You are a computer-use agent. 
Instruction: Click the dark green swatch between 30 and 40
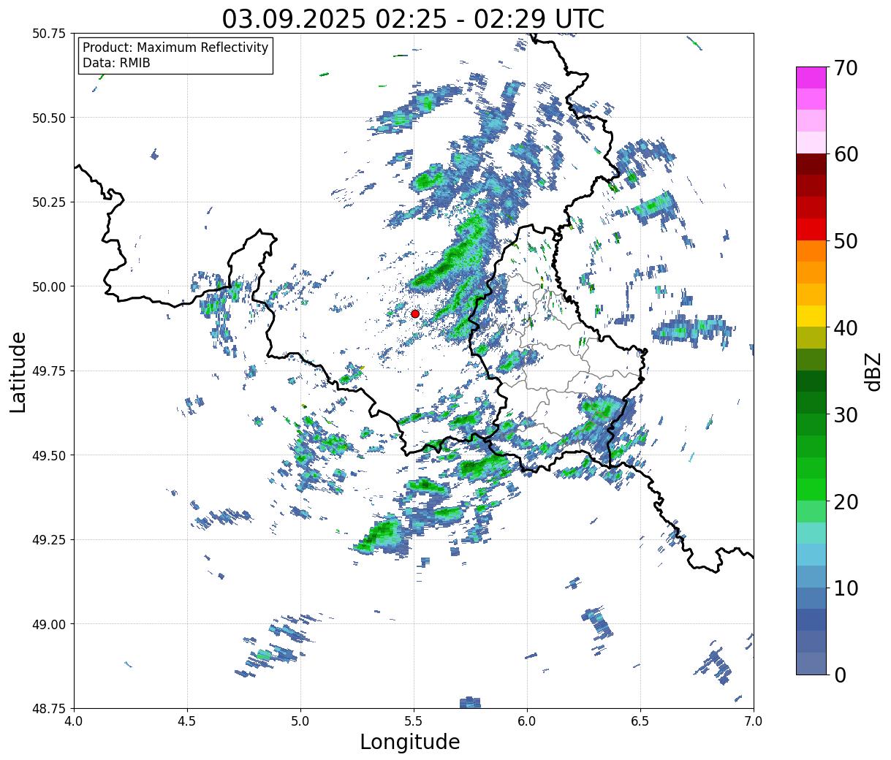(811, 381)
